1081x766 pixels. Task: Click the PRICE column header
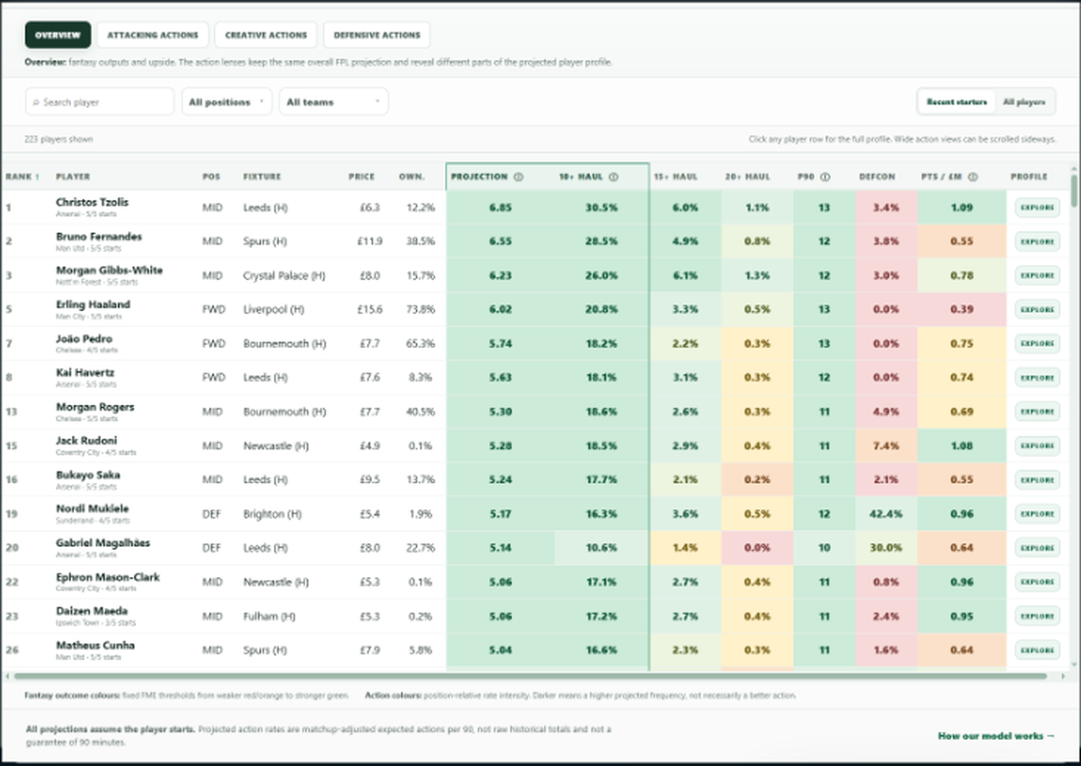pyautogui.click(x=361, y=177)
